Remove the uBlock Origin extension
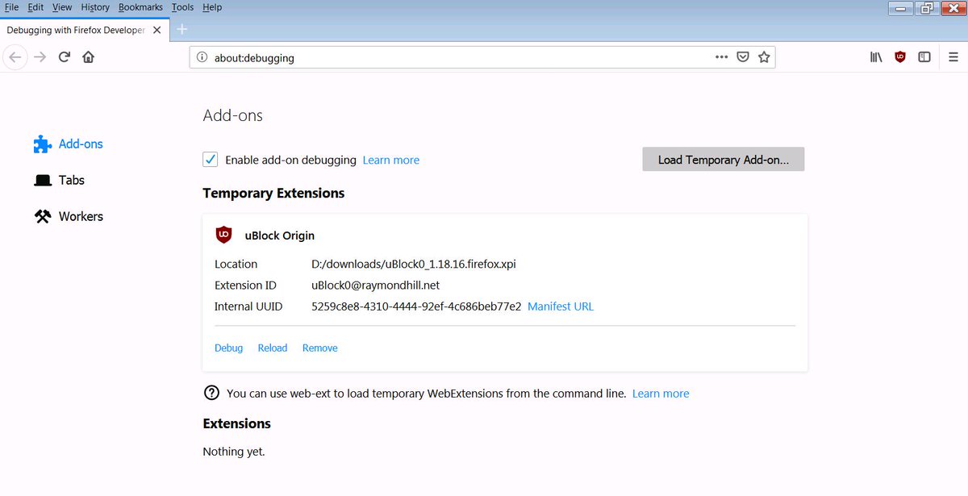Viewport: 968px width, 496px height. tap(320, 348)
